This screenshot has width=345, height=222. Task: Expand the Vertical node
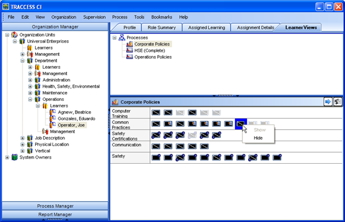click(22, 151)
